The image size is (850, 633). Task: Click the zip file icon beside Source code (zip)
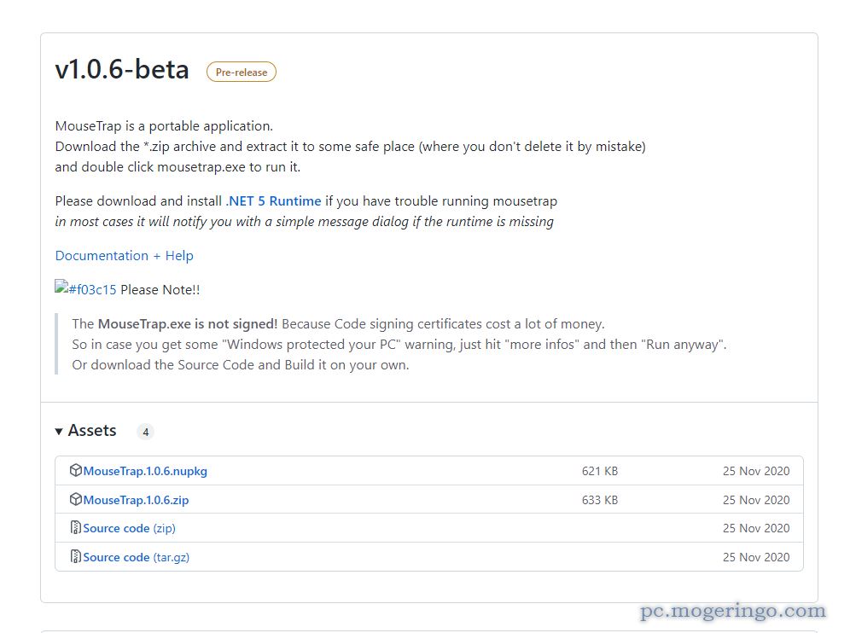(76, 527)
